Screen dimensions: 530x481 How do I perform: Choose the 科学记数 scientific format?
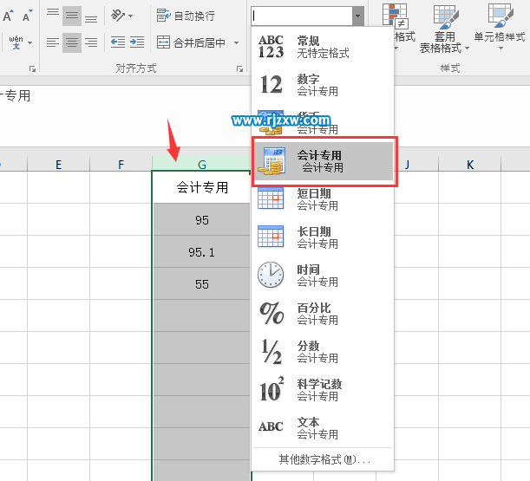coord(323,390)
